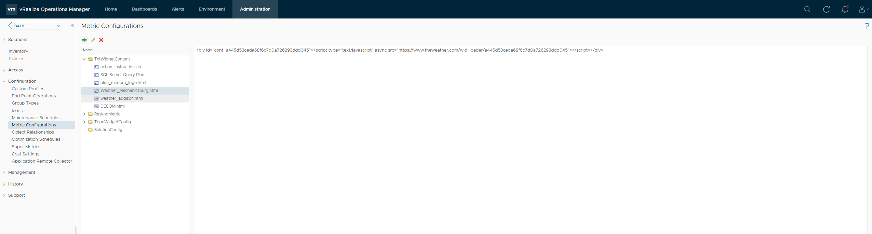Open Maintenance Schedules in the sidebar
872x234 pixels.
tap(36, 118)
